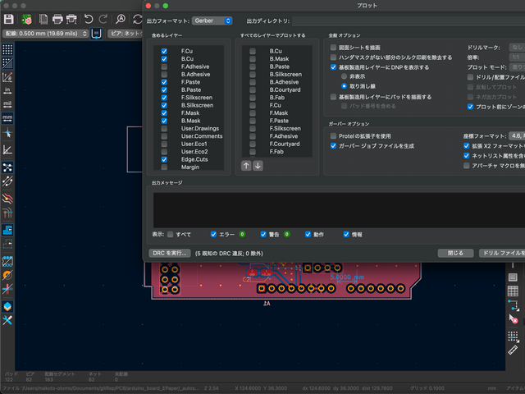Uncheck the F.Cu layer checkbox

[165, 52]
